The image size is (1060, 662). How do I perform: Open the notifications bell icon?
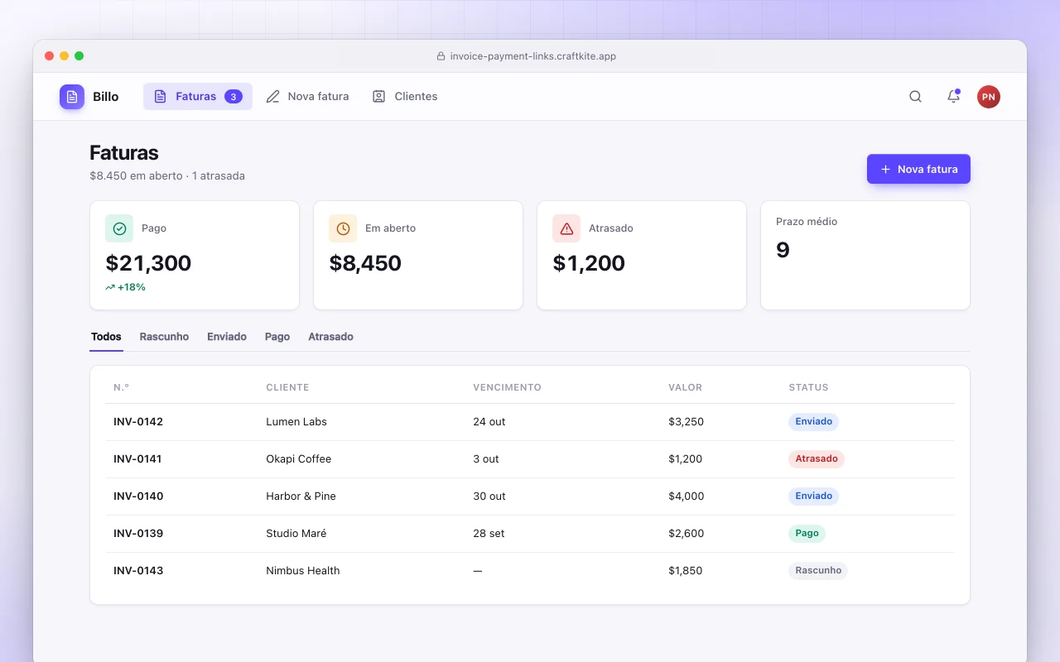953,97
